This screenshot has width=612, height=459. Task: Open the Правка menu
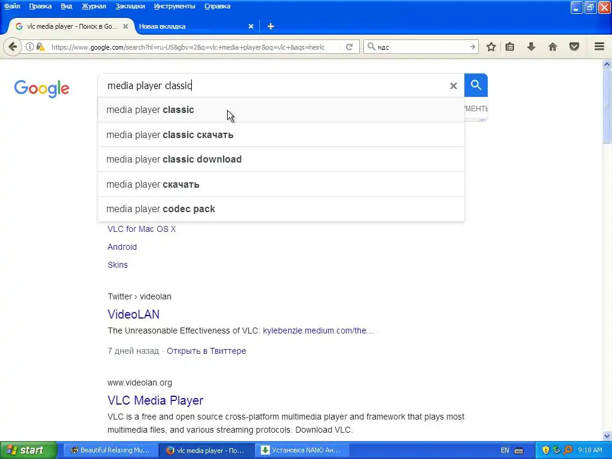[x=40, y=6]
